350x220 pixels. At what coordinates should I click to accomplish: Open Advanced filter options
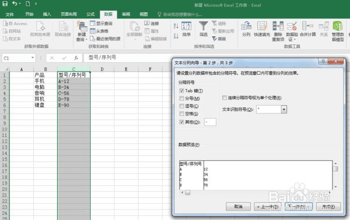coord(219,39)
